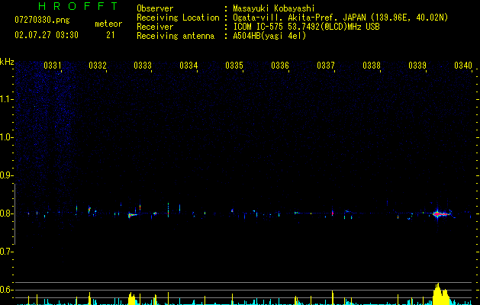The height and width of the screenshot is (305, 480).
Task: Click the 0331 time axis marker
Action: pos(53,65)
